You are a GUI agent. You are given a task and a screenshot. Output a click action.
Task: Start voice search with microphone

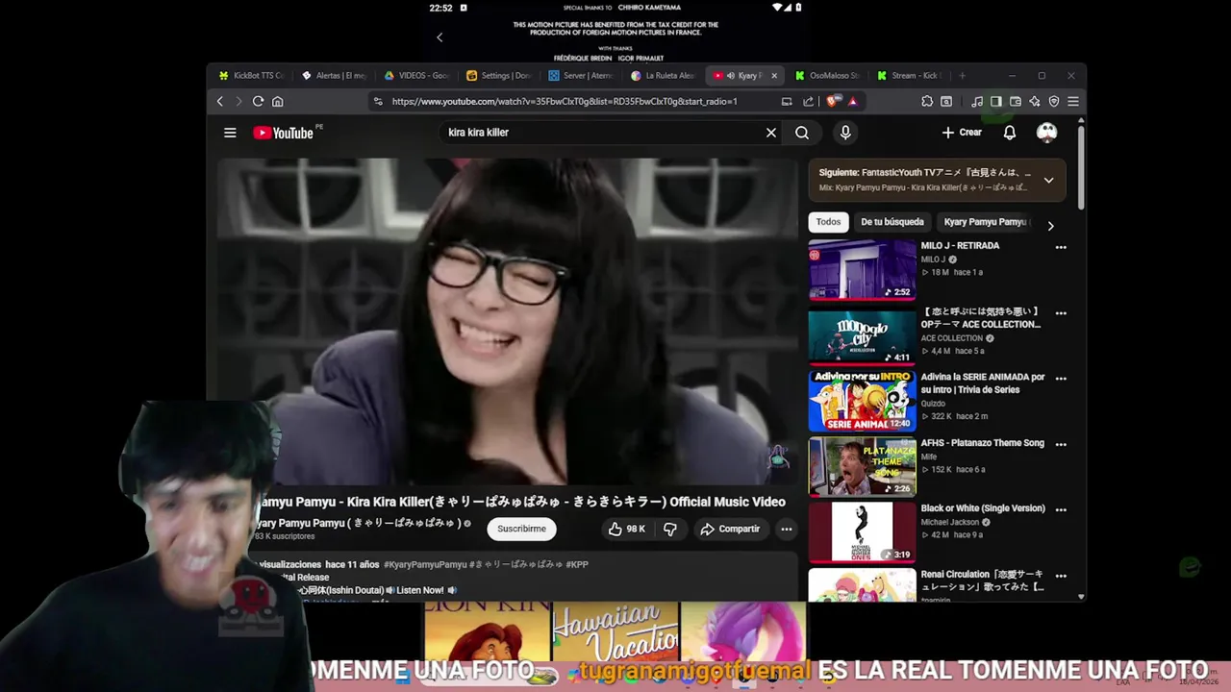coord(845,133)
